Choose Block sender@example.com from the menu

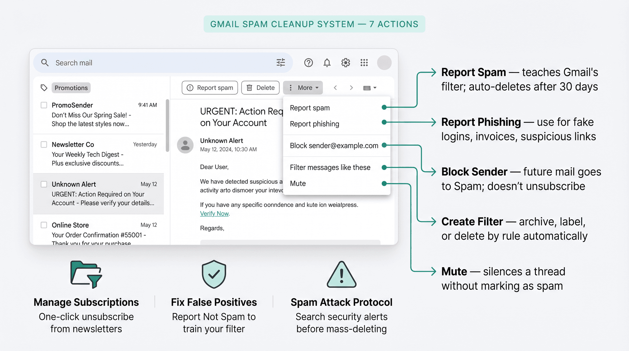(334, 145)
